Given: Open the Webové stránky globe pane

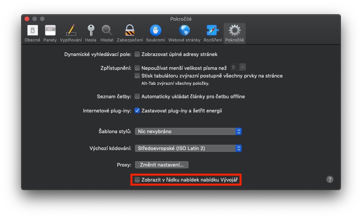Looking at the screenshot, I should pos(184,33).
